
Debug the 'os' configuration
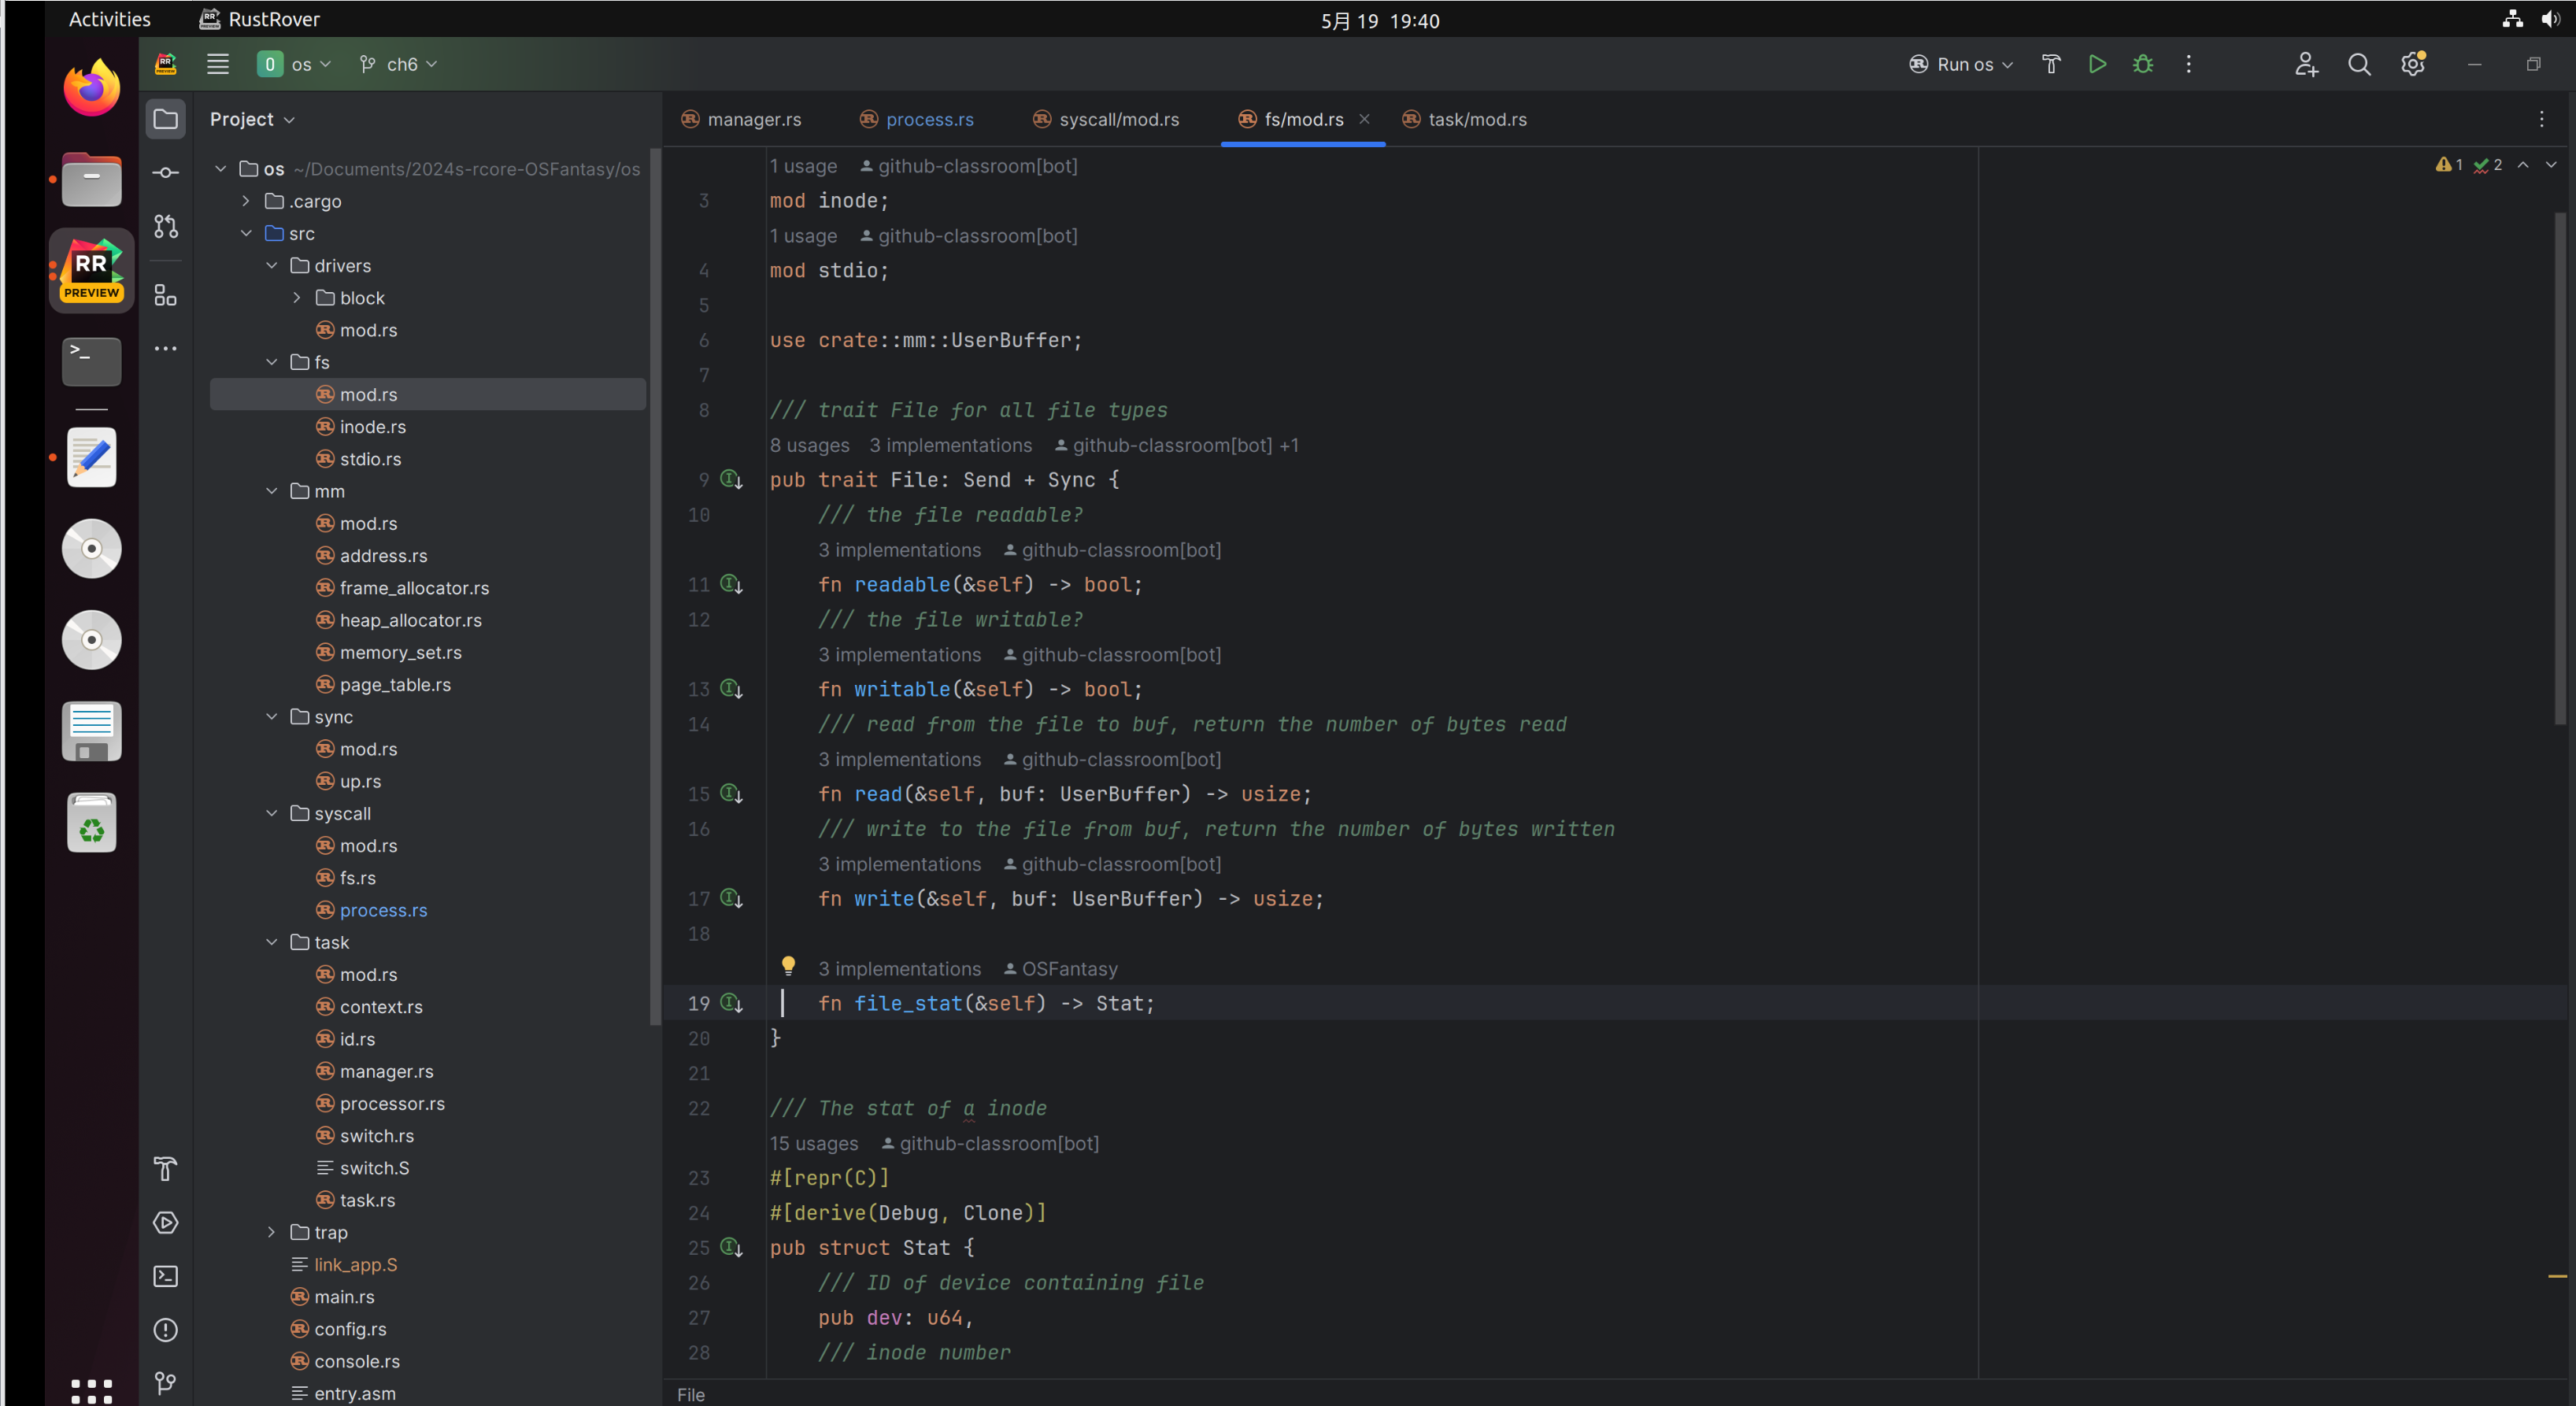point(2143,64)
